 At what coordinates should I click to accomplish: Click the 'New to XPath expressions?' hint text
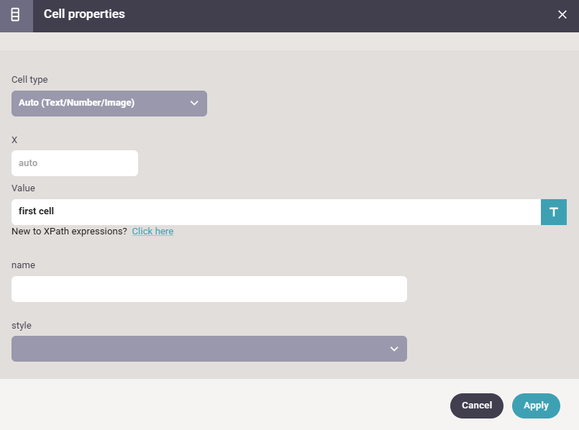click(x=69, y=232)
